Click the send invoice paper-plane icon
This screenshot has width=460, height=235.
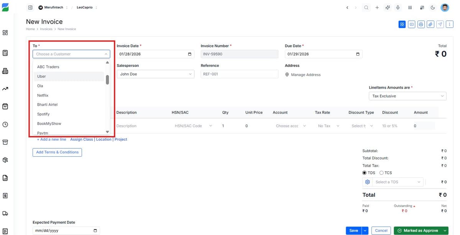(440, 24)
